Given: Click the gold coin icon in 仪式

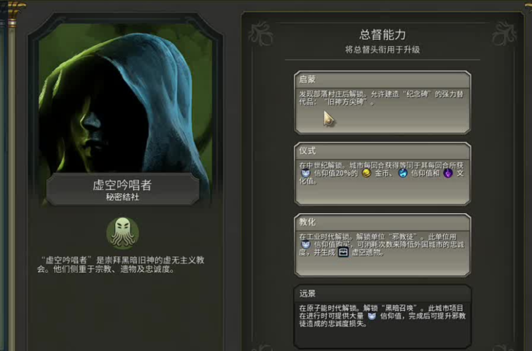Looking at the screenshot, I should point(366,174).
